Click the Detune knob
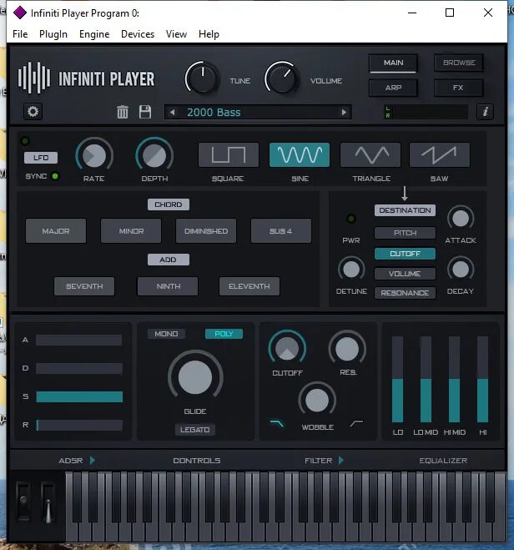Image resolution: width=514 pixels, height=550 pixels. (x=351, y=270)
